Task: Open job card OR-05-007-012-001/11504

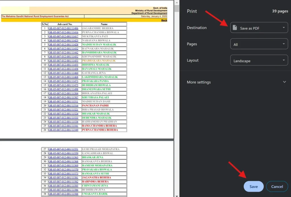Action: tap(63, 93)
